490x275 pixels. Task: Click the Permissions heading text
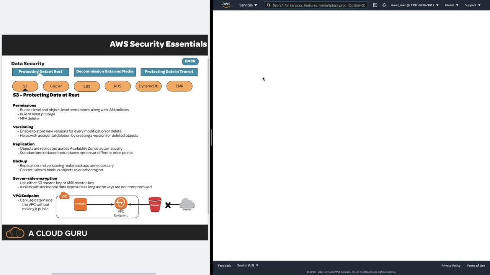(x=24, y=105)
